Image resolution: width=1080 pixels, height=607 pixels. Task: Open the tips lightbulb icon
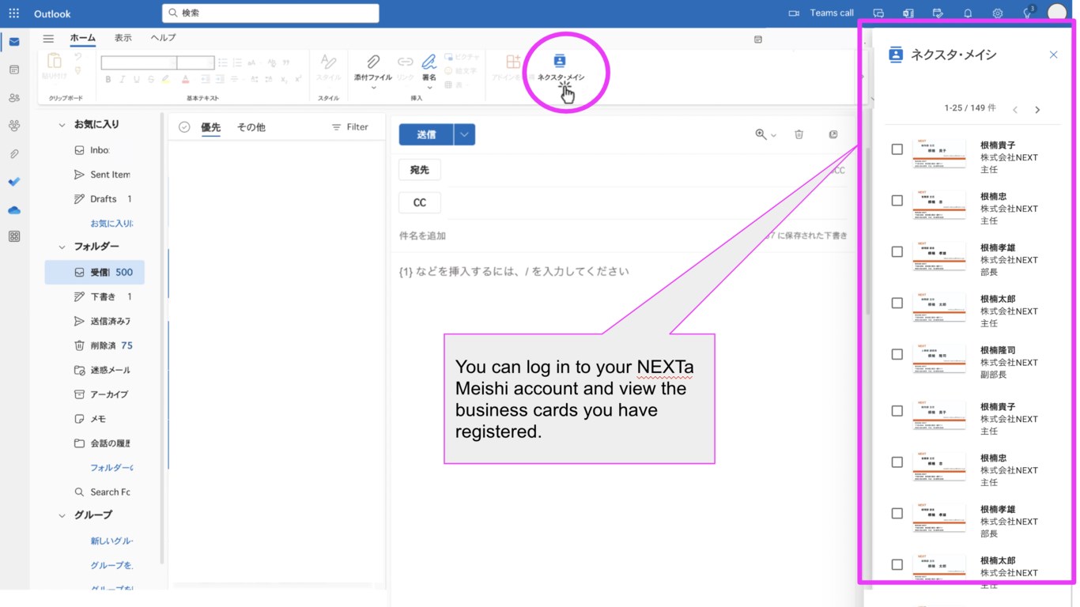(x=1028, y=13)
